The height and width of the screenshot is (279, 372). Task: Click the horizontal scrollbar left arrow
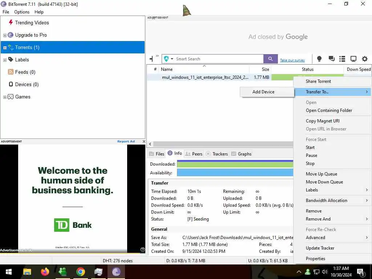coord(150,144)
